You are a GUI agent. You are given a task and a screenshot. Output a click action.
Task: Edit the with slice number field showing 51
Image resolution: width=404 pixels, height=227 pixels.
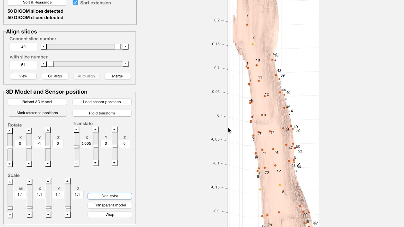pyautogui.click(x=23, y=65)
